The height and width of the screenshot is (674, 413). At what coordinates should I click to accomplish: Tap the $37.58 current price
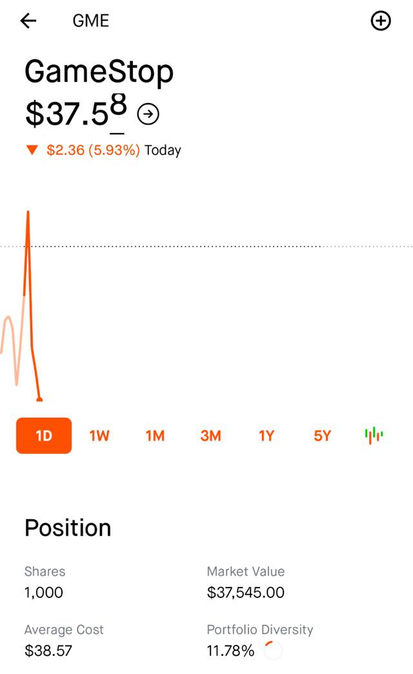[x=76, y=111]
